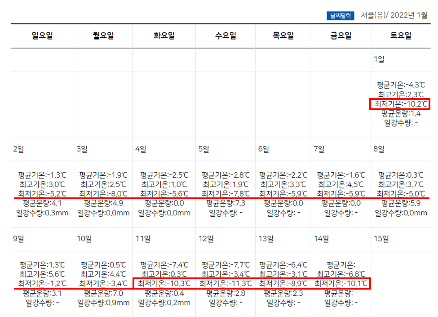The image size is (438, 317).
Task: Click '최고기온:3.3℃' under 6일
Action: (283, 184)
